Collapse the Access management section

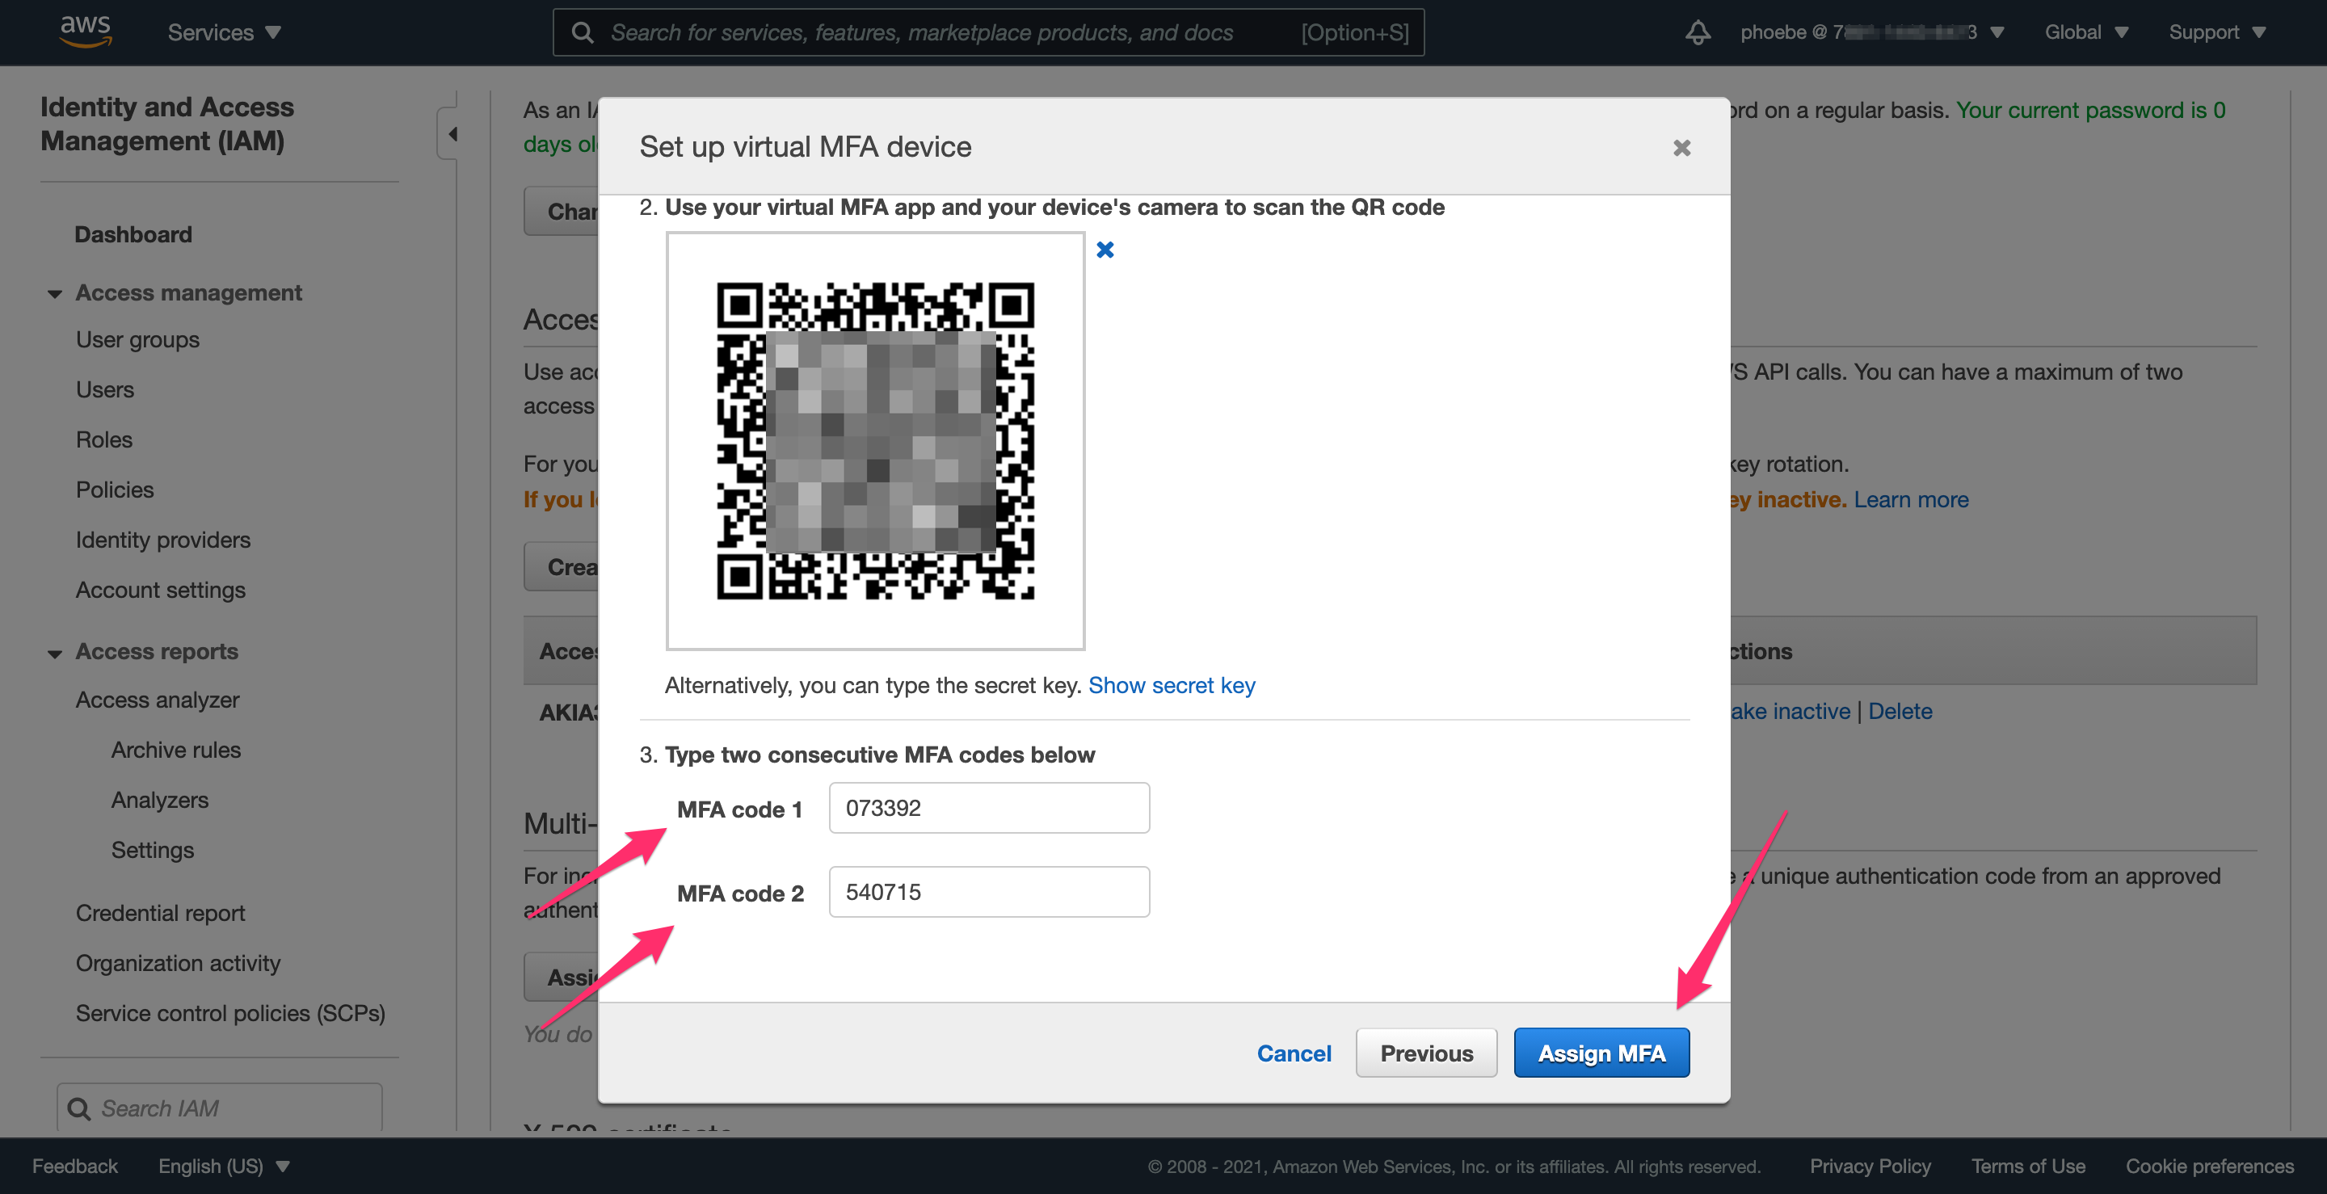[x=55, y=293]
